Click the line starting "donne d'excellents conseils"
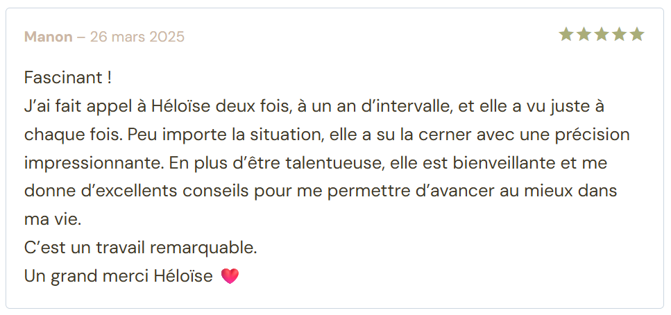The image size is (671, 315). 321,191
